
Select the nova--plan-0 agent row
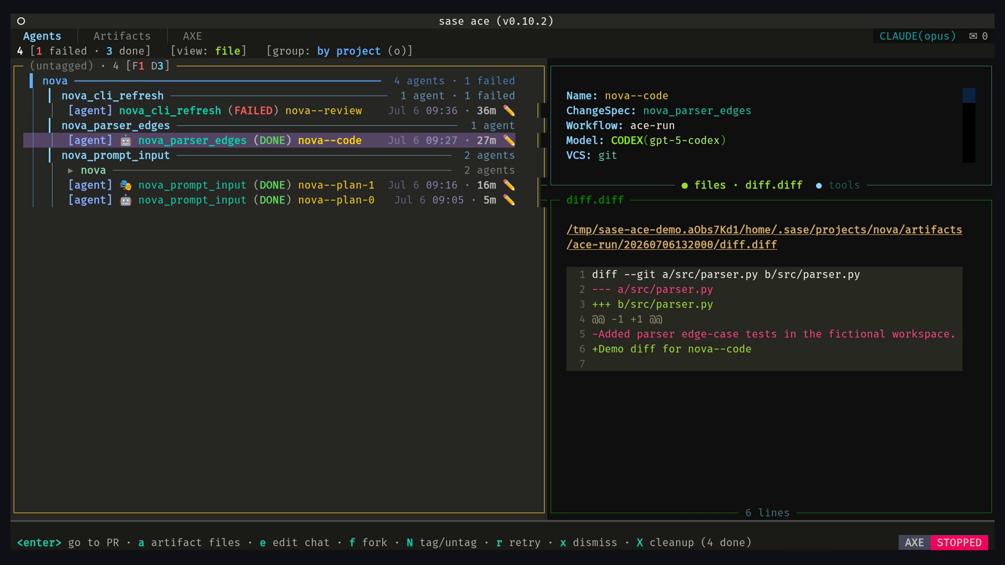point(269,200)
